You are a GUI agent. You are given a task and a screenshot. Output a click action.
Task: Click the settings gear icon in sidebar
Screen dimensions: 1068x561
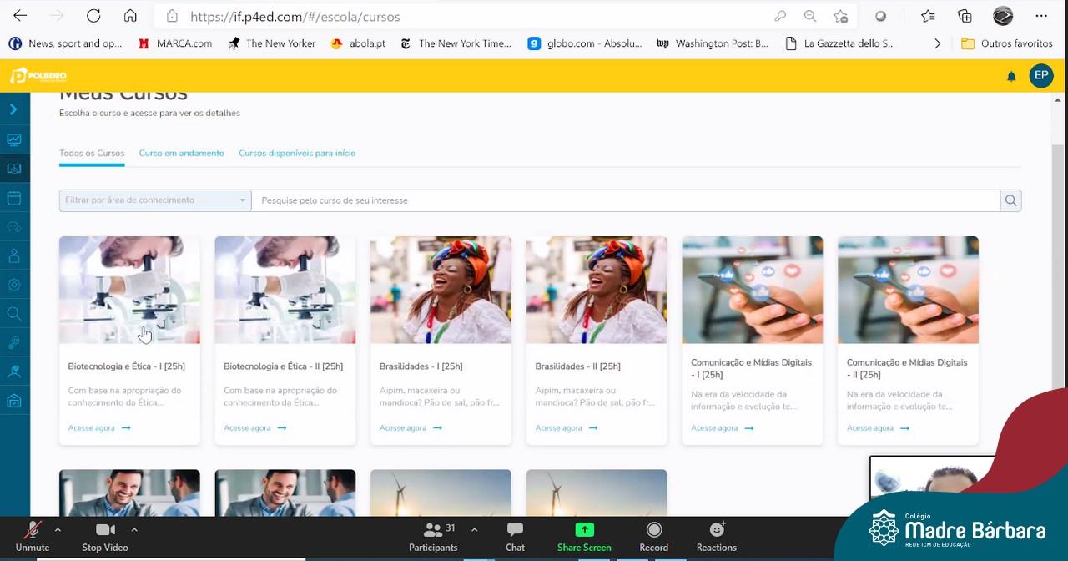coord(14,285)
